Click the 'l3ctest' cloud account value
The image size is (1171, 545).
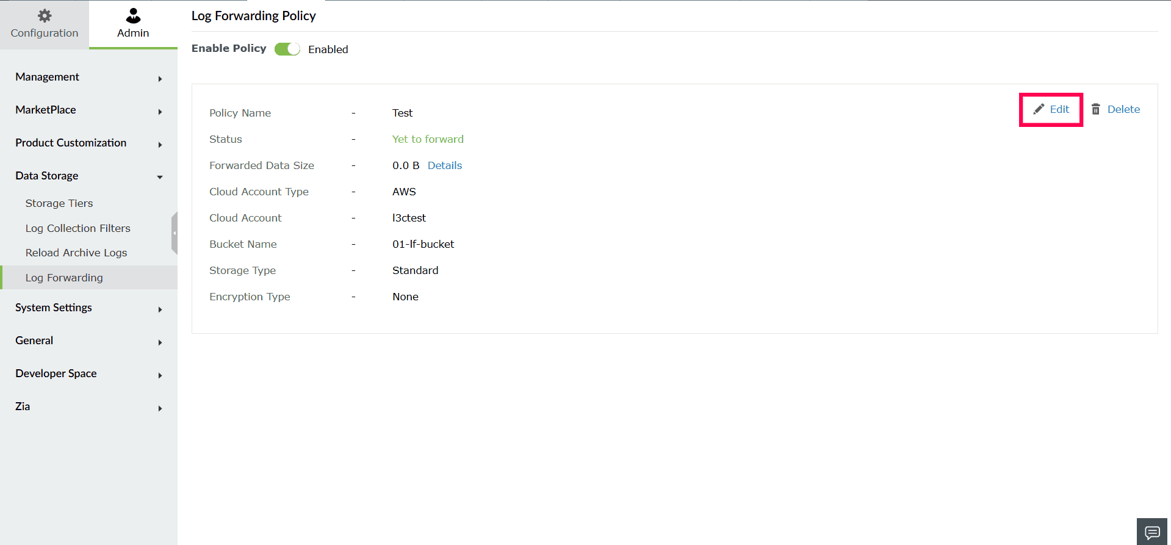(x=409, y=218)
